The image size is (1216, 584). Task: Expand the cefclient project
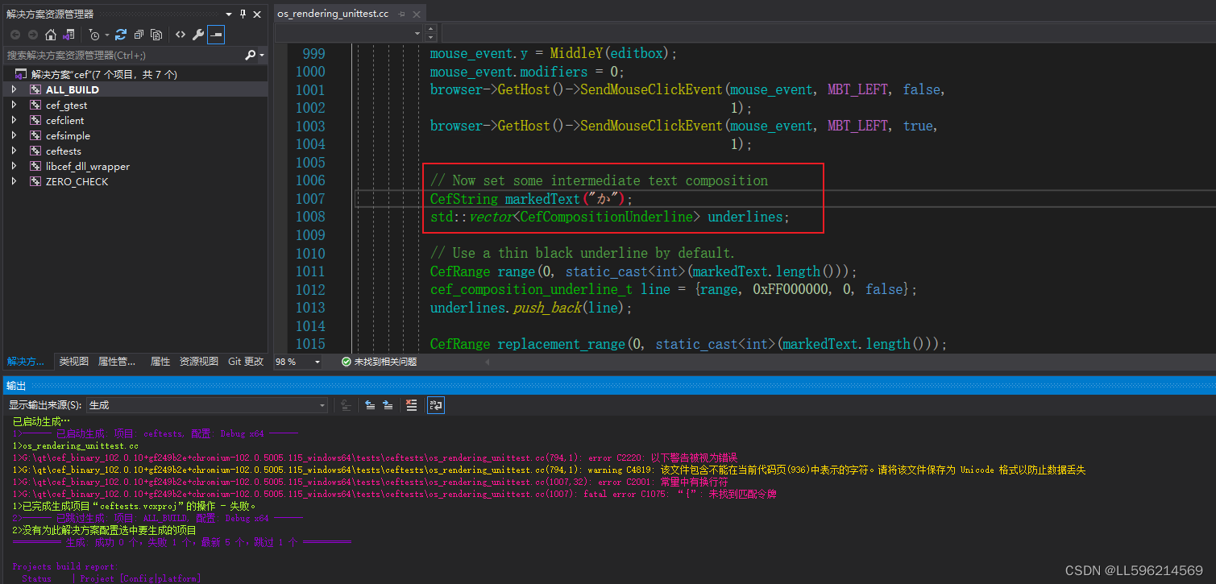(x=14, y=120)
